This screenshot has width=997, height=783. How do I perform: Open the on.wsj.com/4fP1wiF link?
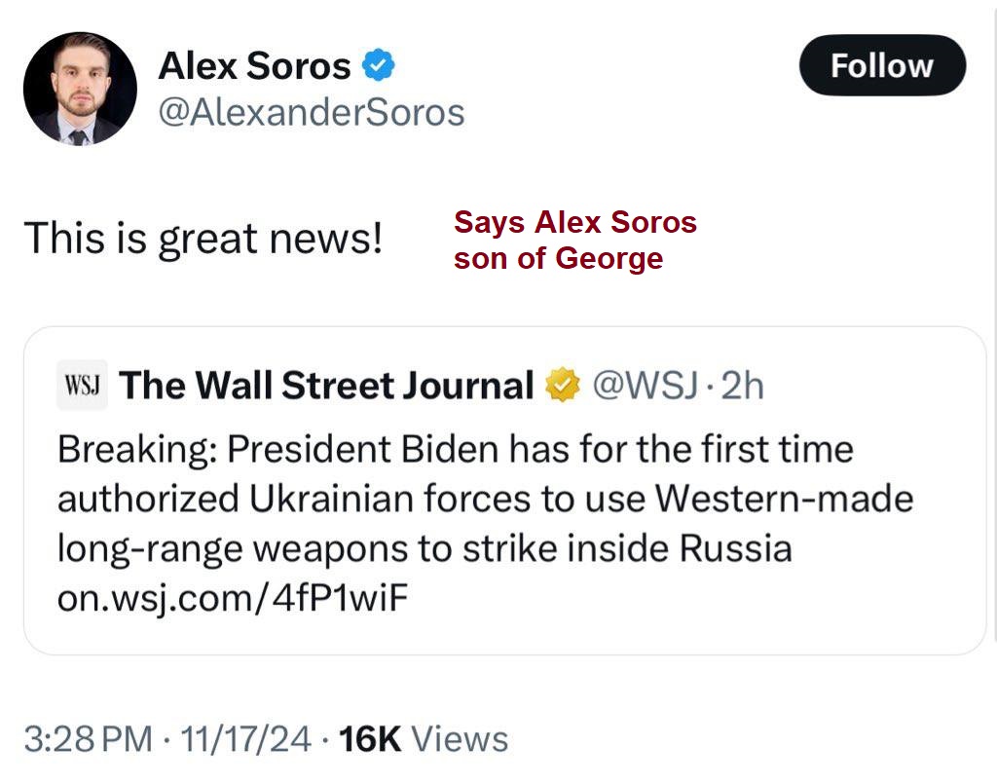click(x=231, y=598)
